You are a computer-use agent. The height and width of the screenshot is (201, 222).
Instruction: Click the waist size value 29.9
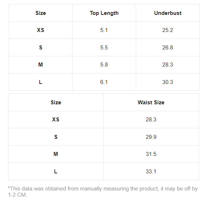[151, 137]
